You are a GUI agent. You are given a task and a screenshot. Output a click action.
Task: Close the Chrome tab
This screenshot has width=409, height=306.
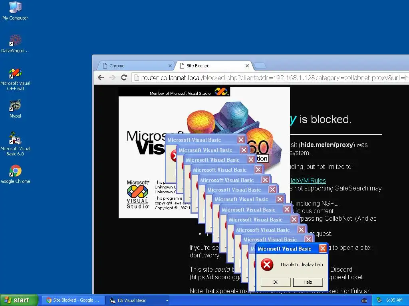170,66
